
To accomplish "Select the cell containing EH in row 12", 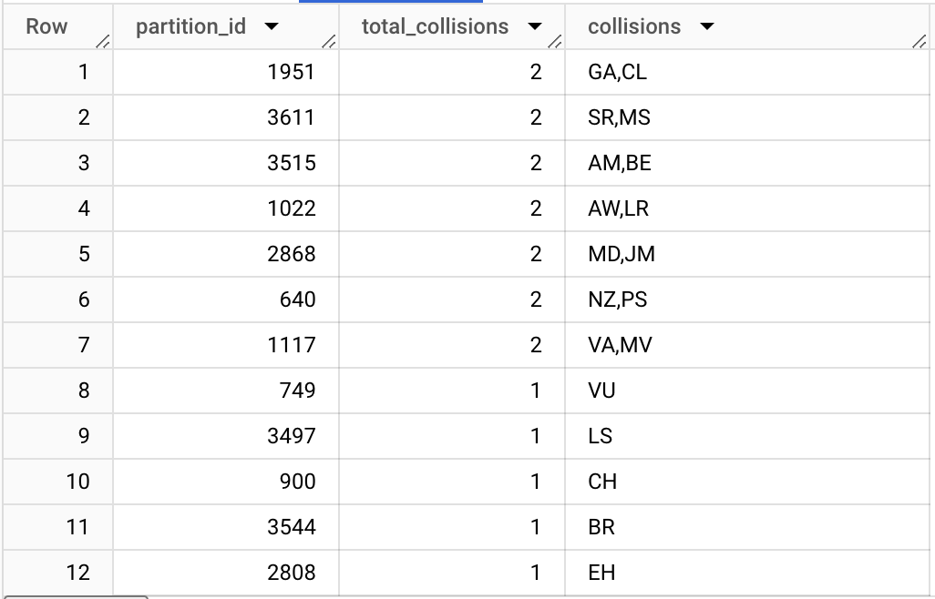I will tap(602, 573).
